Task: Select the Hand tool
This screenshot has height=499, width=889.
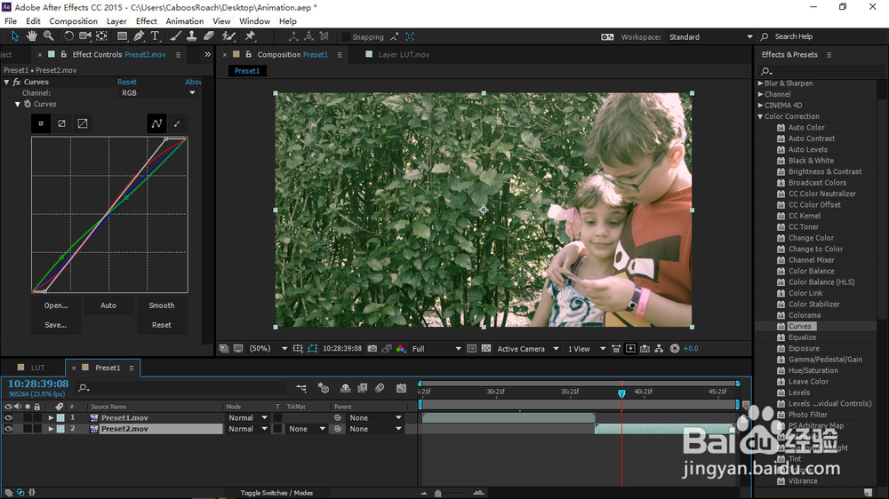Action: pos(31,36)
